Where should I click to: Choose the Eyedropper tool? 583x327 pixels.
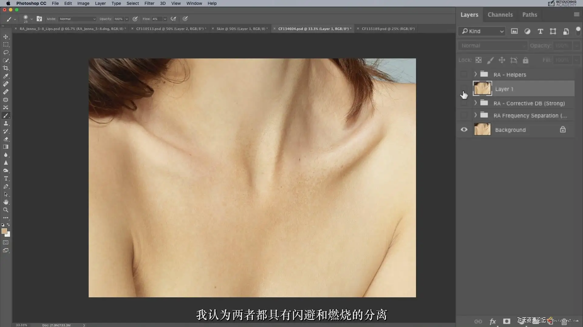5,76
